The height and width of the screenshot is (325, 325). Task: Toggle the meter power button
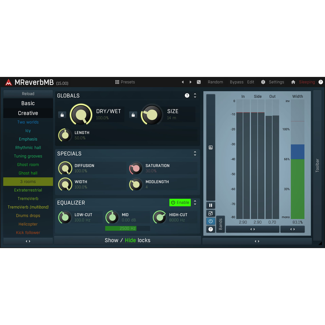pyautogui.click(x=211, y=221)
